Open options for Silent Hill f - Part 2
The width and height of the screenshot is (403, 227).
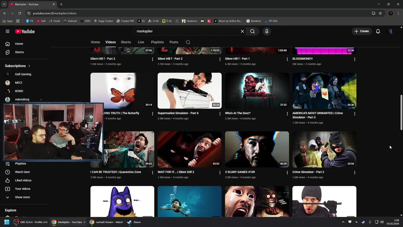pyautogui.click(x=220, y=59)
